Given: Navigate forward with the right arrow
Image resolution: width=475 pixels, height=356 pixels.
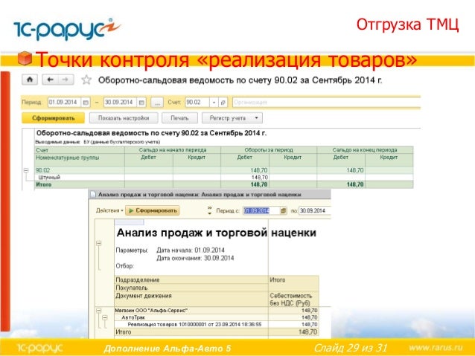Looking at the screenshot, I should click(x=66, y=80).
